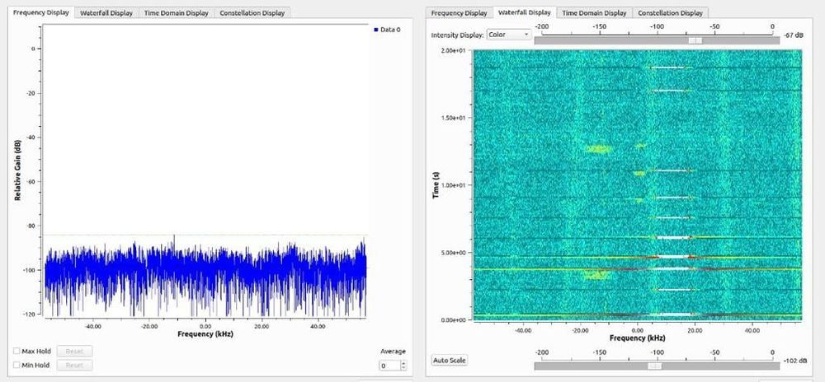The image size is (825, 382).
Task: Enable the Min Hold checkbox
Action: click(17, 365)
